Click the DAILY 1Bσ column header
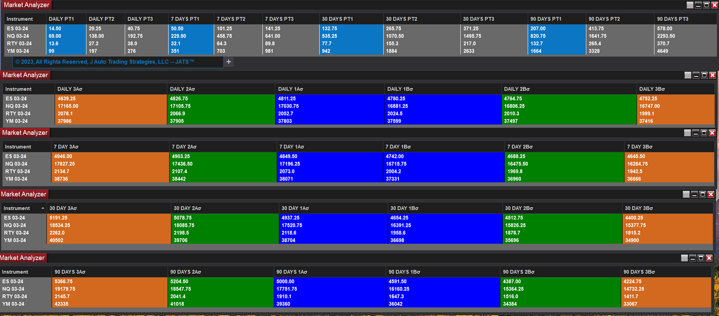Image resolution: width=719 pixels, height=316 pixels. click(x=442, y=89)
